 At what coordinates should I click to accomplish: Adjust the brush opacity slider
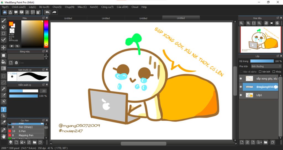tap(24, 96)
